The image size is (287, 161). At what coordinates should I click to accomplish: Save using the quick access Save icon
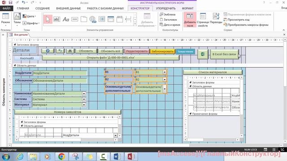(10, 3)
